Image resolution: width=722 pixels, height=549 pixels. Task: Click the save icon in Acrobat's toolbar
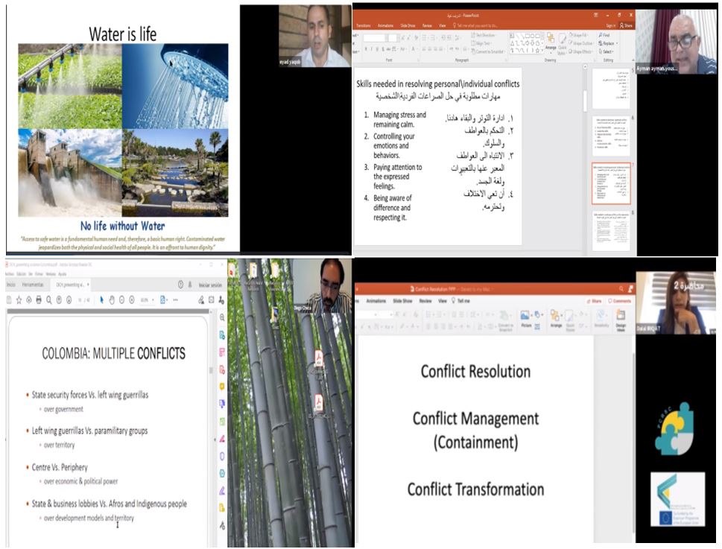(9, 300)
